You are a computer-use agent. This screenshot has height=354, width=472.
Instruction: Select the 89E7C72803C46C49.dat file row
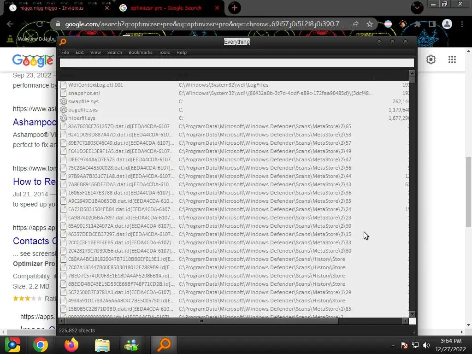pyautogui.click(x=234, y=143)
